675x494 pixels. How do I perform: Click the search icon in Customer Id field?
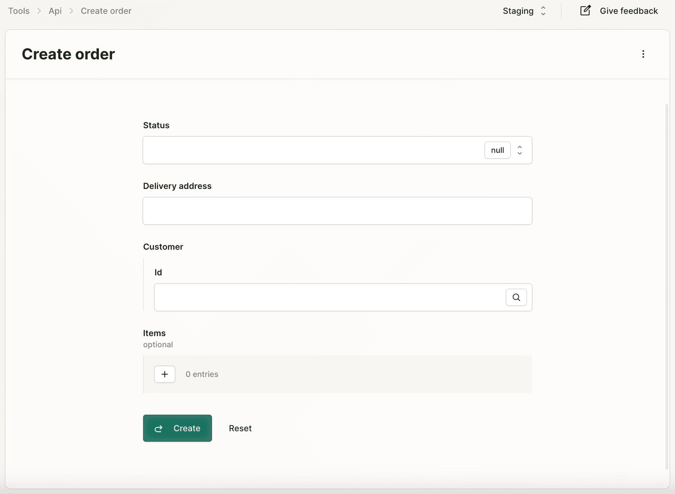pyautogui.click(x=516, y=297)
